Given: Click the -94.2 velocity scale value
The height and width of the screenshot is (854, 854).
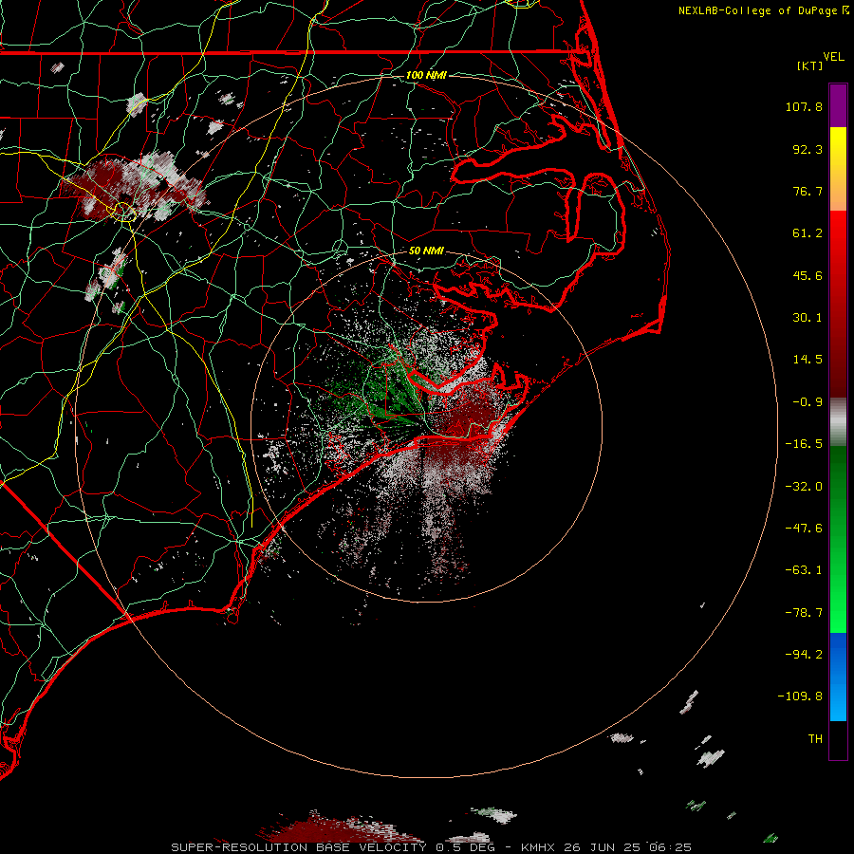Looking at the screenshot, I should click(804, 655).
